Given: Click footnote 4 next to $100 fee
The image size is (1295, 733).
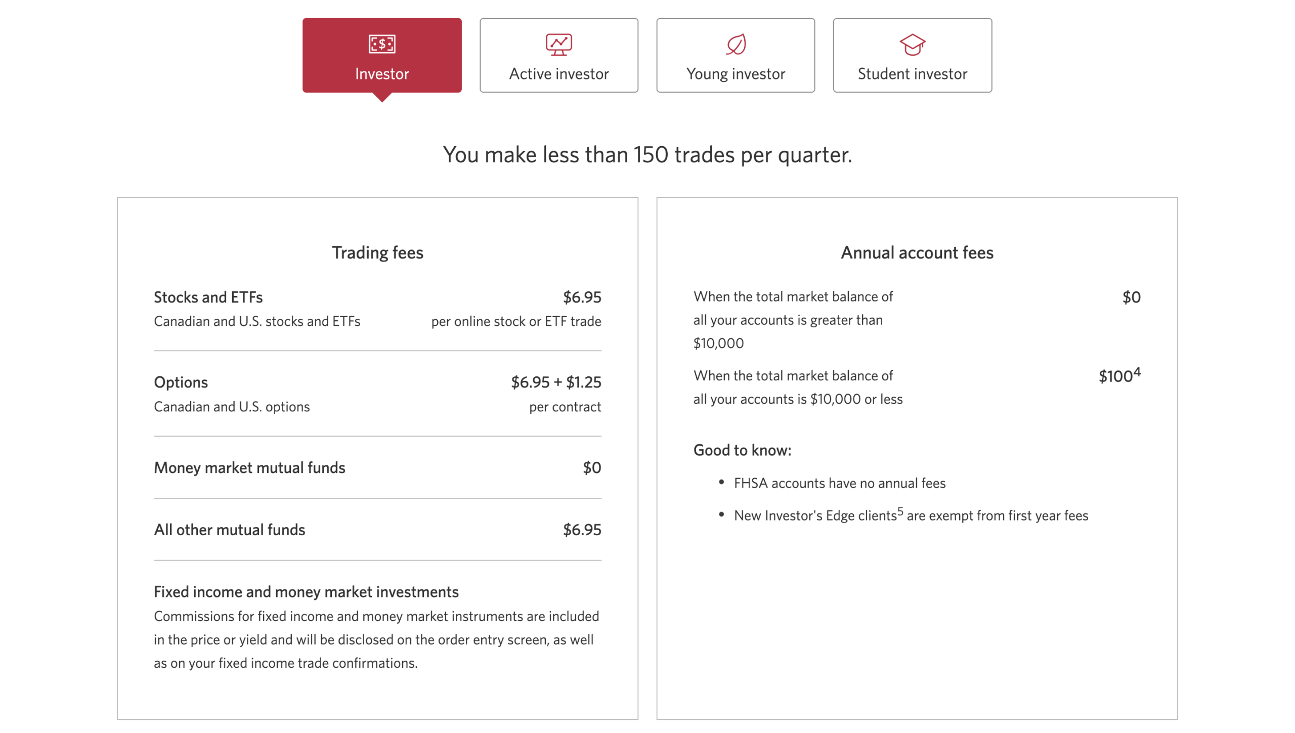Looking at the screenshot, I should click(x=1137, y=372).
